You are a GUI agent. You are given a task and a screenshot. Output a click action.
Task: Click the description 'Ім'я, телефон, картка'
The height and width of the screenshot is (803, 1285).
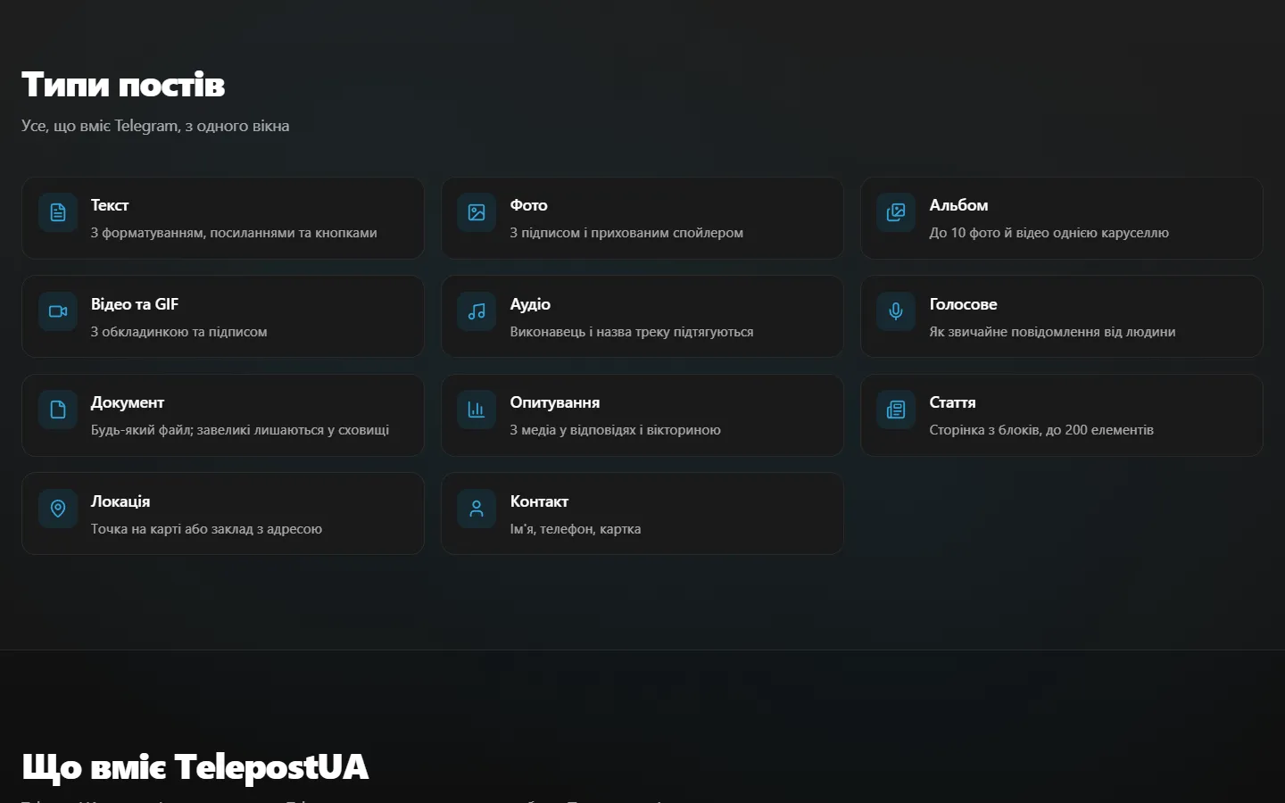pyautogui.click(x=576, y=529)
